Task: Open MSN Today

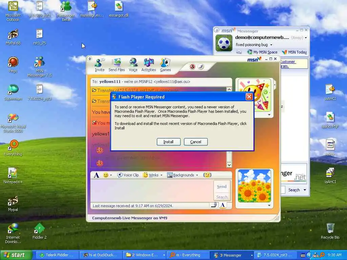Action: [294, 52]
